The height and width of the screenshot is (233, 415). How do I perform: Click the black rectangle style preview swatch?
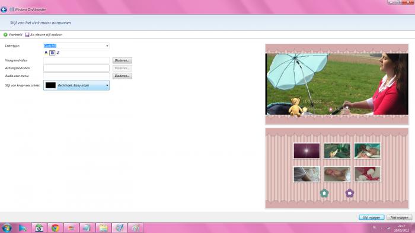coord(50,85)
